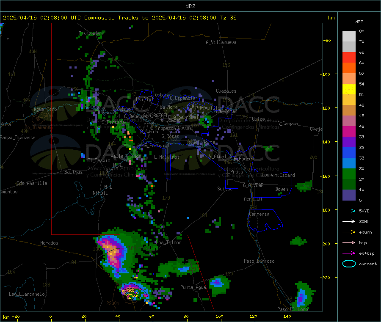This screenshot has width=381, height=322.
Task: Click the 'Valle_Grande' map label
Action: tap(126, 156)
